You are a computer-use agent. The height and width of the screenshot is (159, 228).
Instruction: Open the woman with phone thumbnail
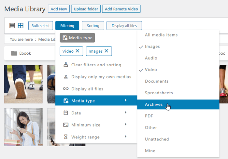pos(23,127)
